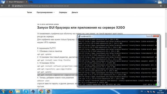
Task: Open the Action Center flag icon
Action: point(148,92)
